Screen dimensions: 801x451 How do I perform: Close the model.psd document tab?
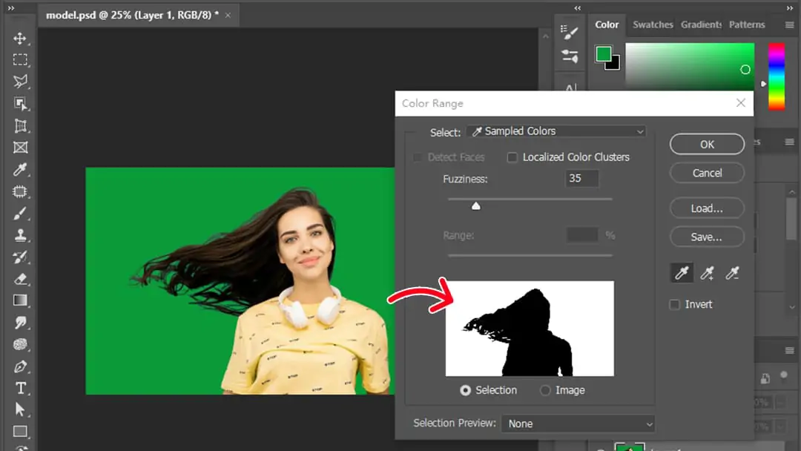(228, 16)
